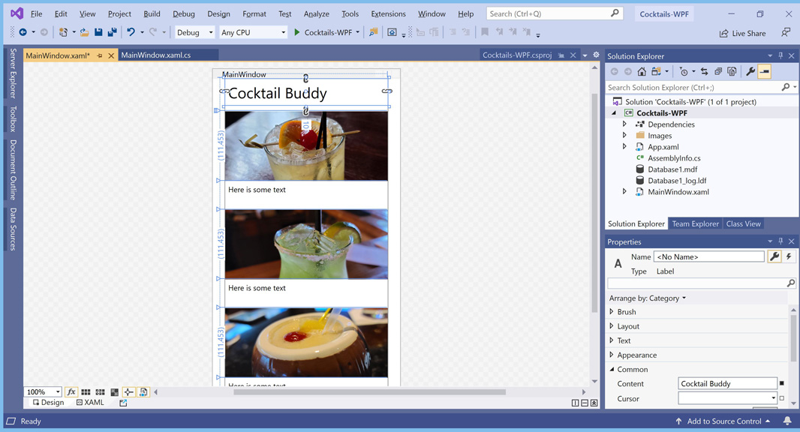Open Solution Explorer properties wrench icon
This screenshot has width=800, height=432.
(750, 72)
